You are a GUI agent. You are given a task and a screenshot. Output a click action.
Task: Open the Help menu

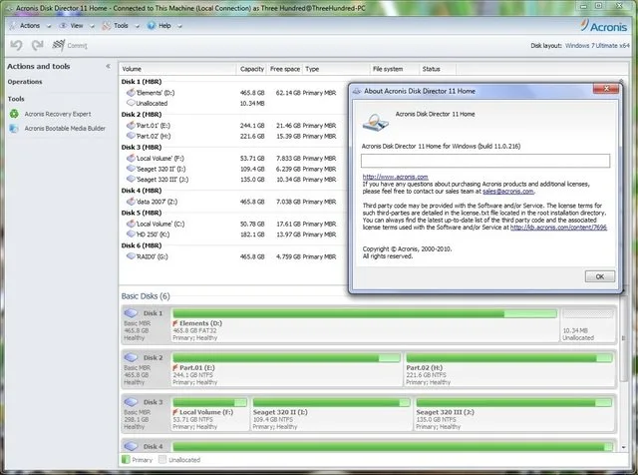pyautogui.click(x=164, y=25)
